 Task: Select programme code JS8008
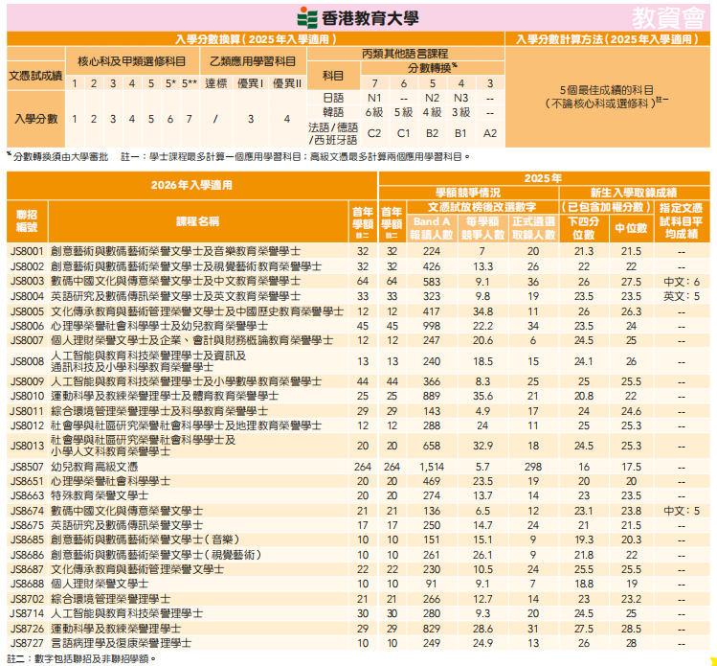pos(27,361)
